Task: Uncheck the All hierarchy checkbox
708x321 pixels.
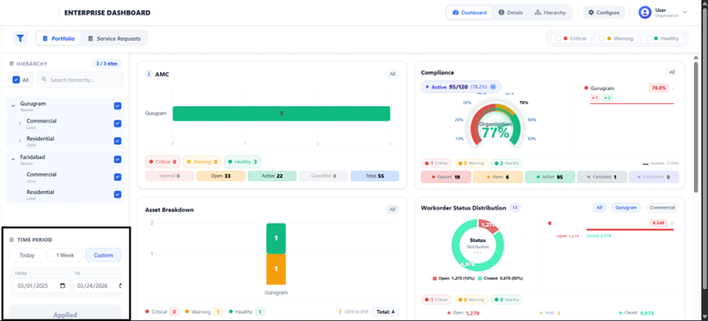Action: (17, 80)
